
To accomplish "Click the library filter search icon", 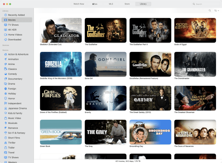I will coord(210,10).
